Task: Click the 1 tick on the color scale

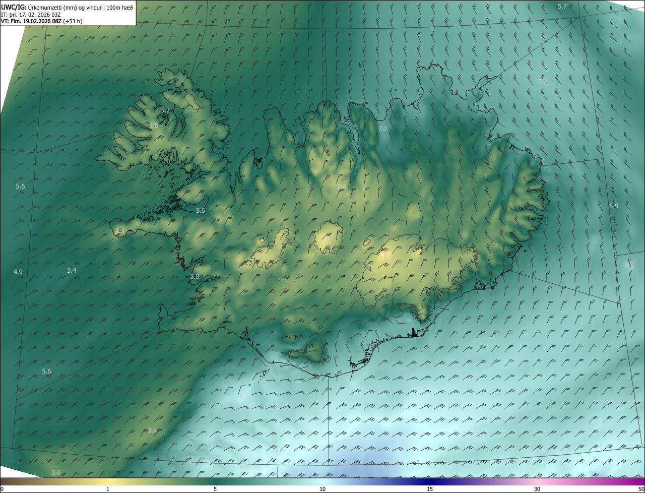Action: [108, 489]
